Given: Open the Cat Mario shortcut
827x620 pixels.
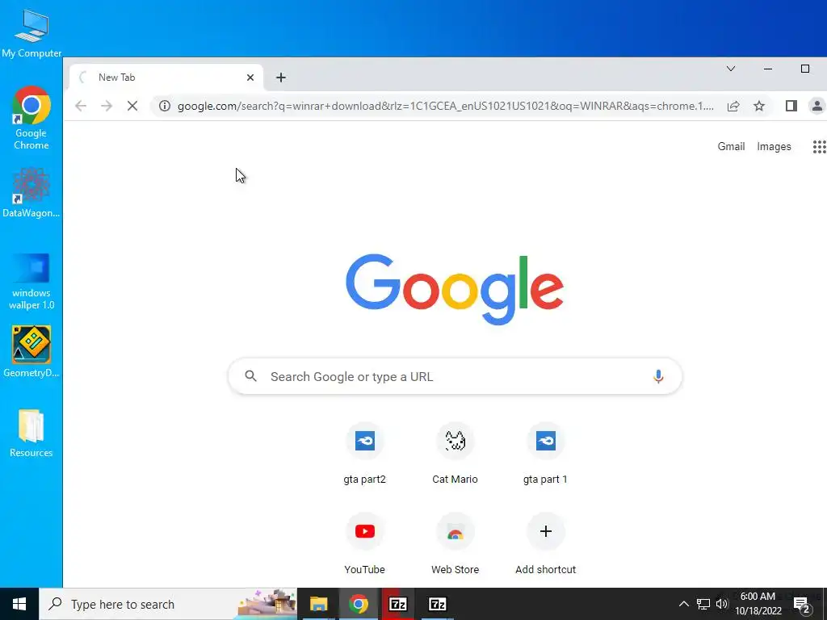Looking at the screenshot, I should (455, 454).
